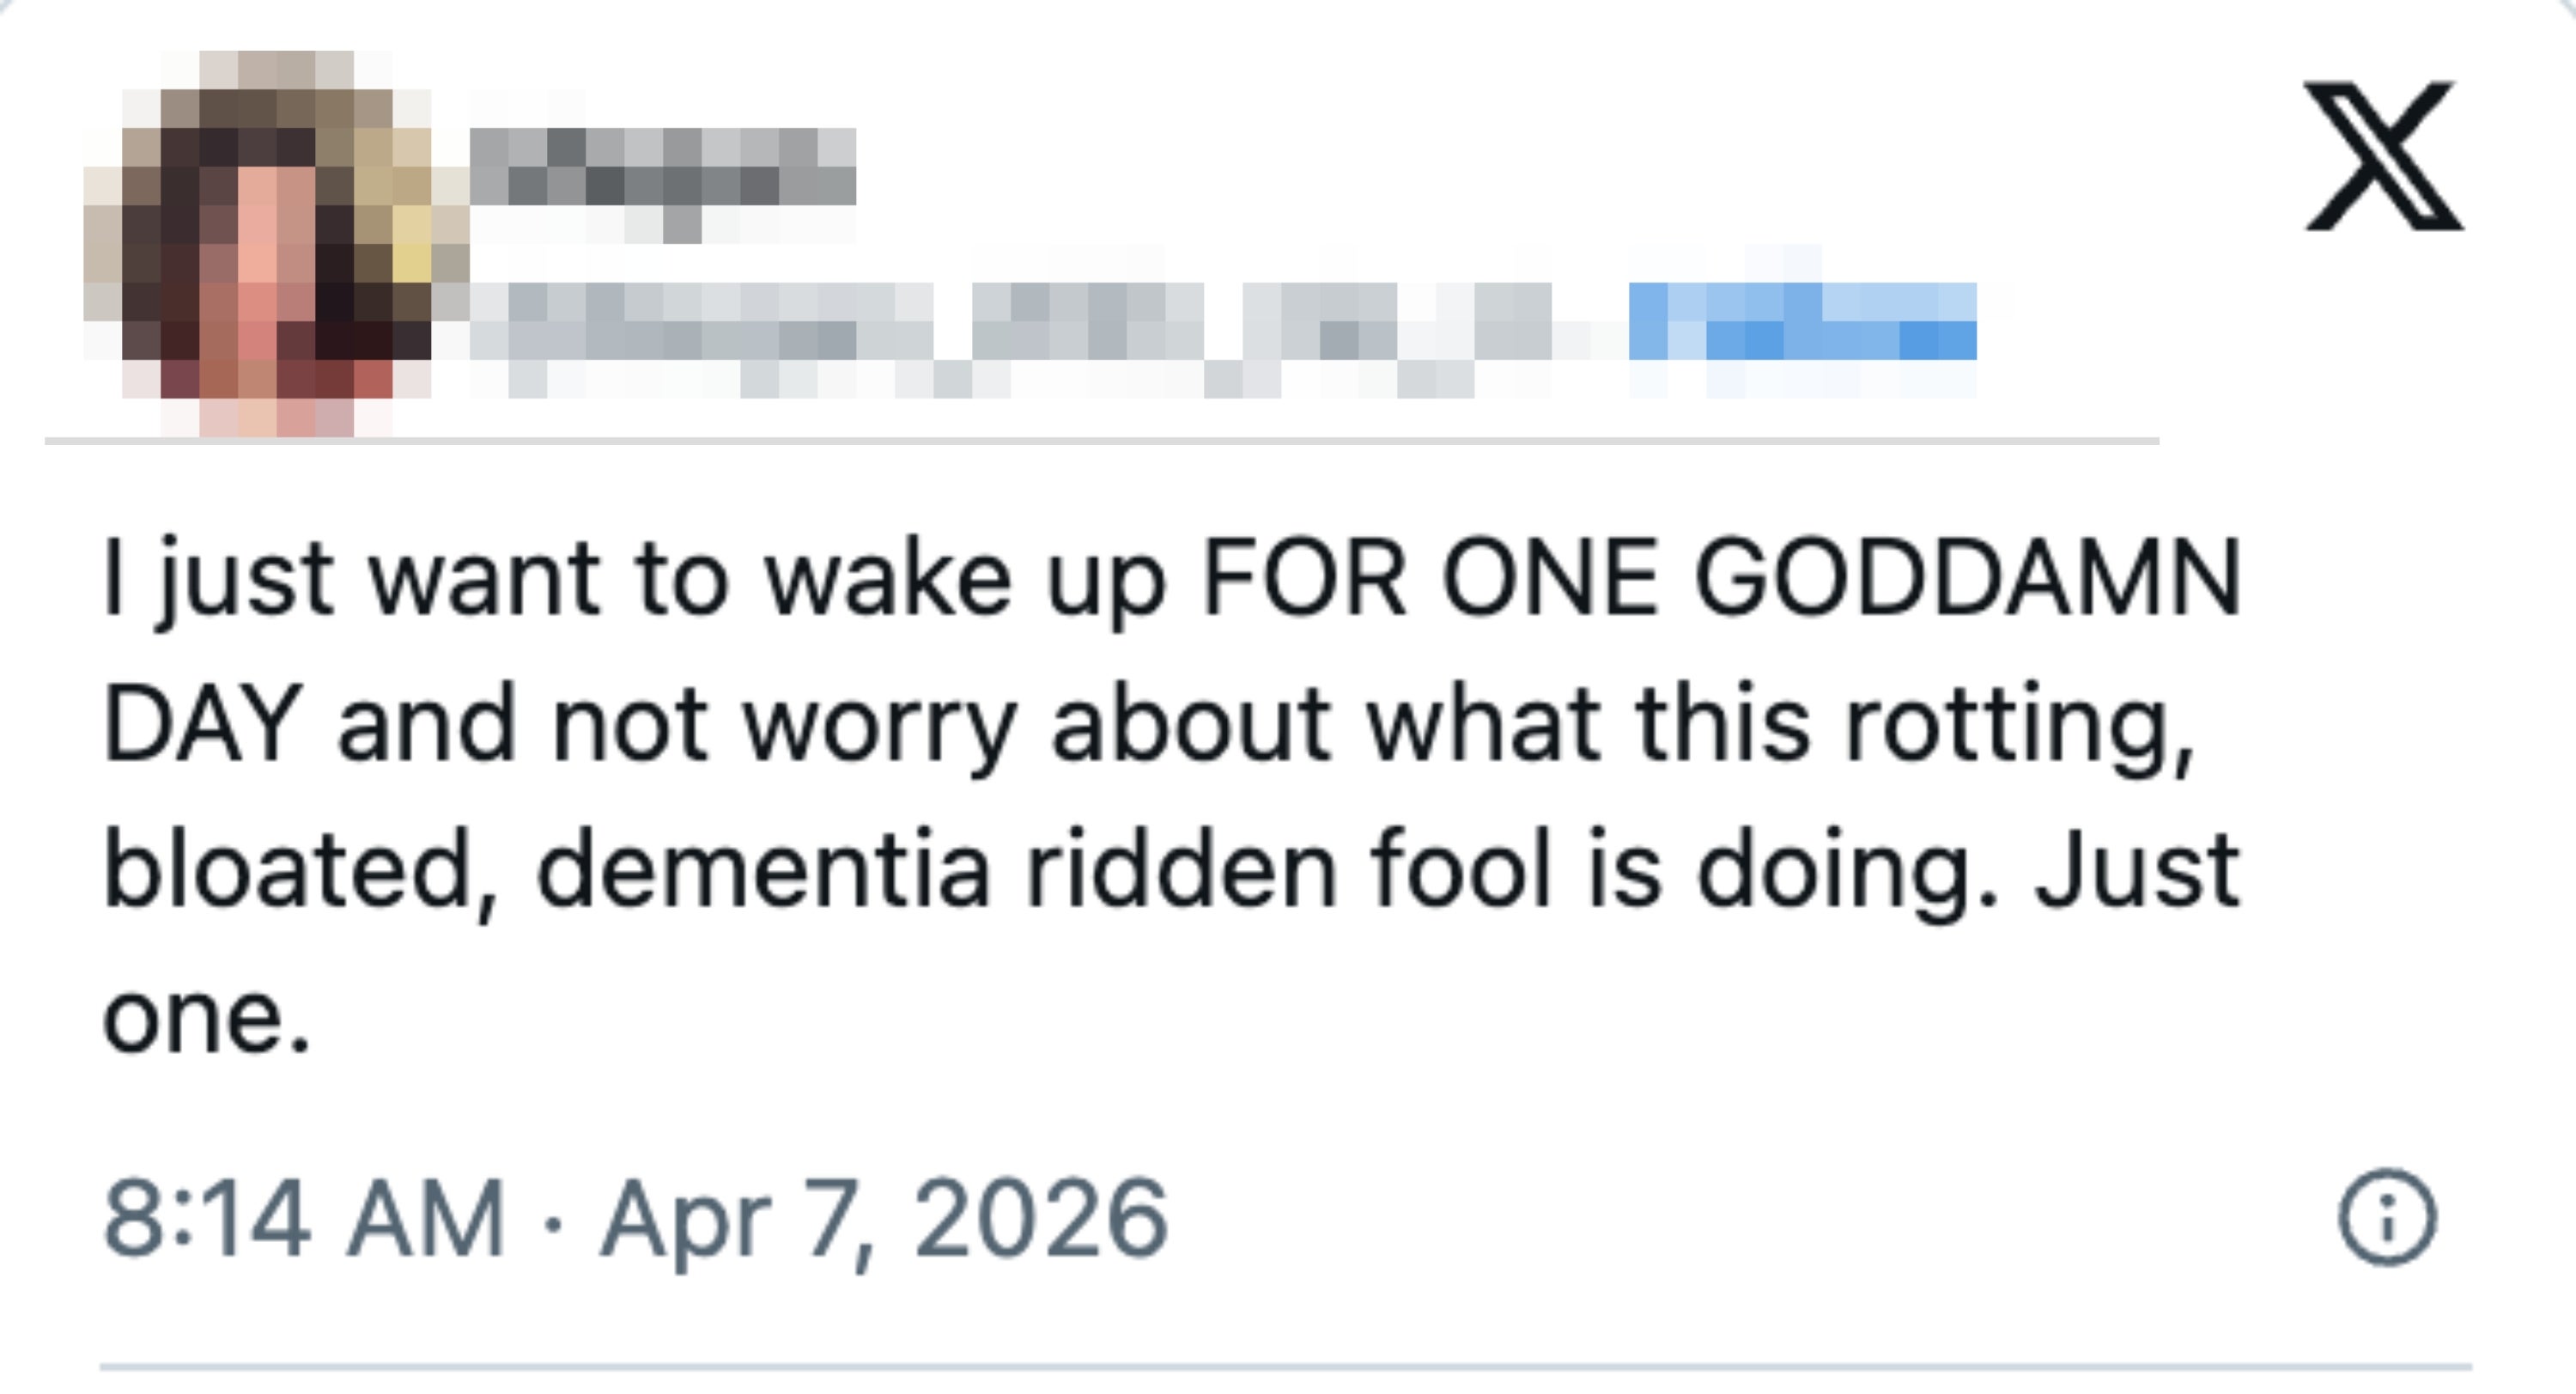Click the blue blurred Follow link
Viewport: 2576px width, 1394px height.
(1802, 322)
